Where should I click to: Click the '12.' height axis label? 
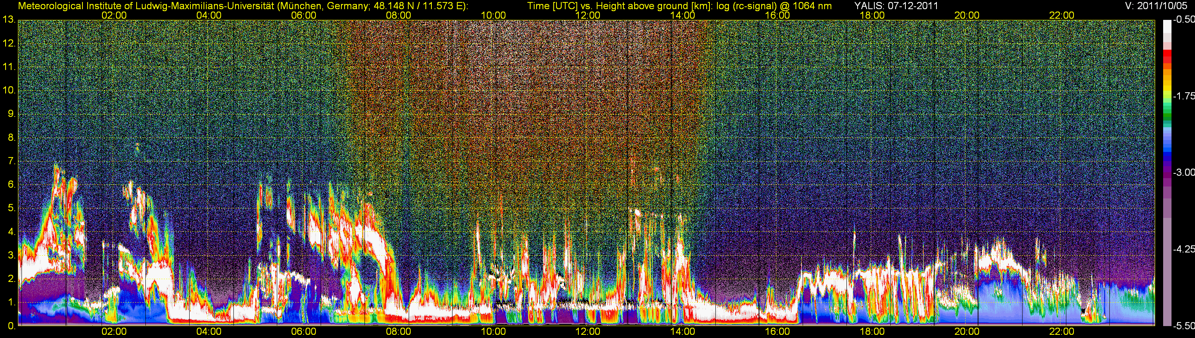(x=9, y=43)
